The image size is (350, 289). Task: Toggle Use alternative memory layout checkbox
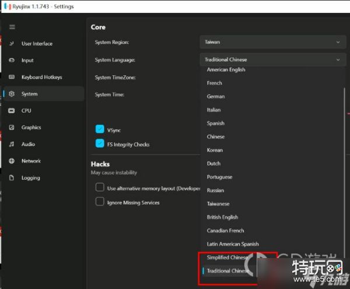(100, 188)
